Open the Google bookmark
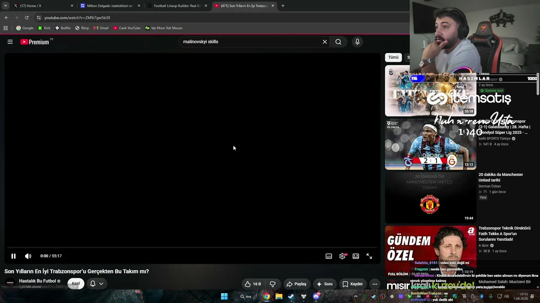This screenshot has width=540, height=303. [25, 28]
